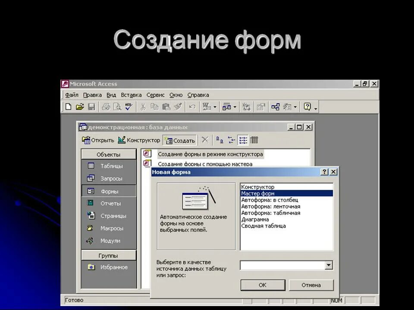The height and width of the screenshot is (310, 414).
Task: Click the Paste clipboard icon
Action: (166, 107)
